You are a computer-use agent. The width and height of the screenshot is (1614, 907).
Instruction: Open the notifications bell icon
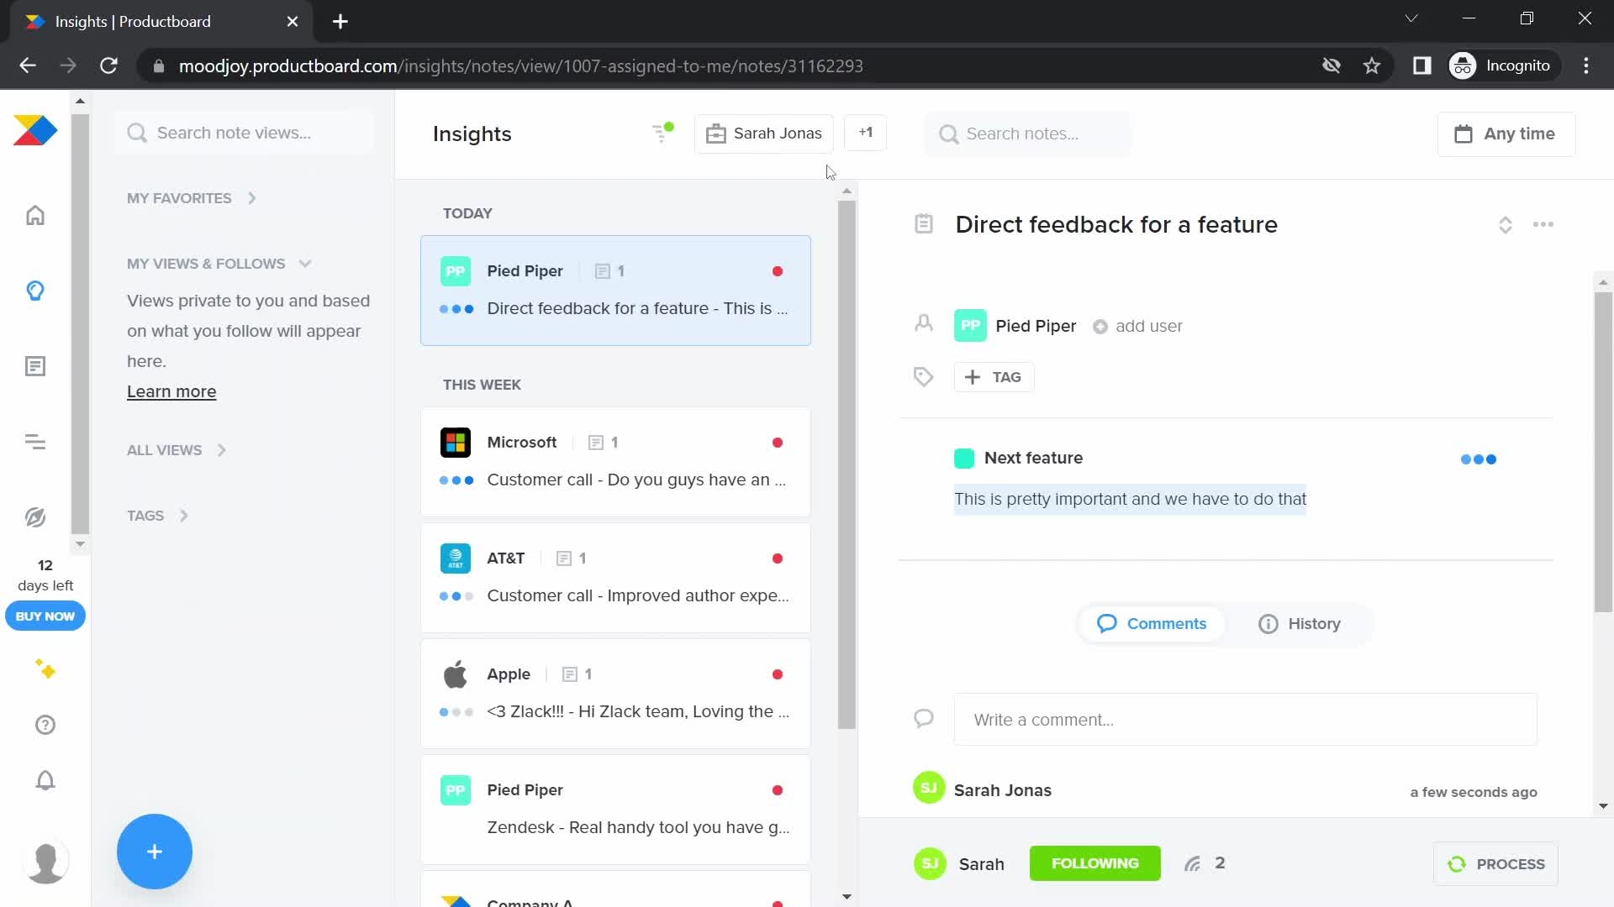pos(45,780)
